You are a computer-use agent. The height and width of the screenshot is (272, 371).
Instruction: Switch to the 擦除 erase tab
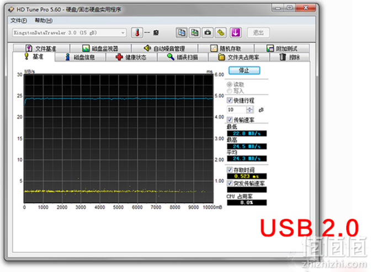point(290,57)
